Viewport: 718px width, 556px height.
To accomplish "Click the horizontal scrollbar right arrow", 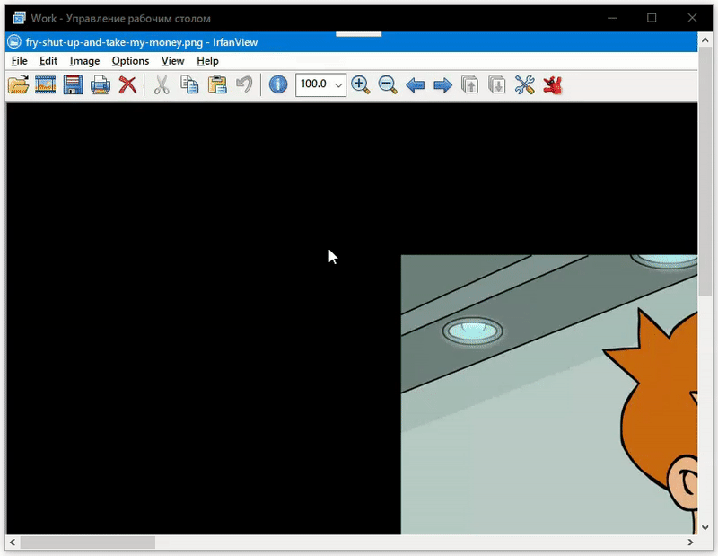I will tap(690, 543).
